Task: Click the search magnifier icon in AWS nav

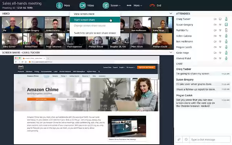Action: tap(99, 71)
